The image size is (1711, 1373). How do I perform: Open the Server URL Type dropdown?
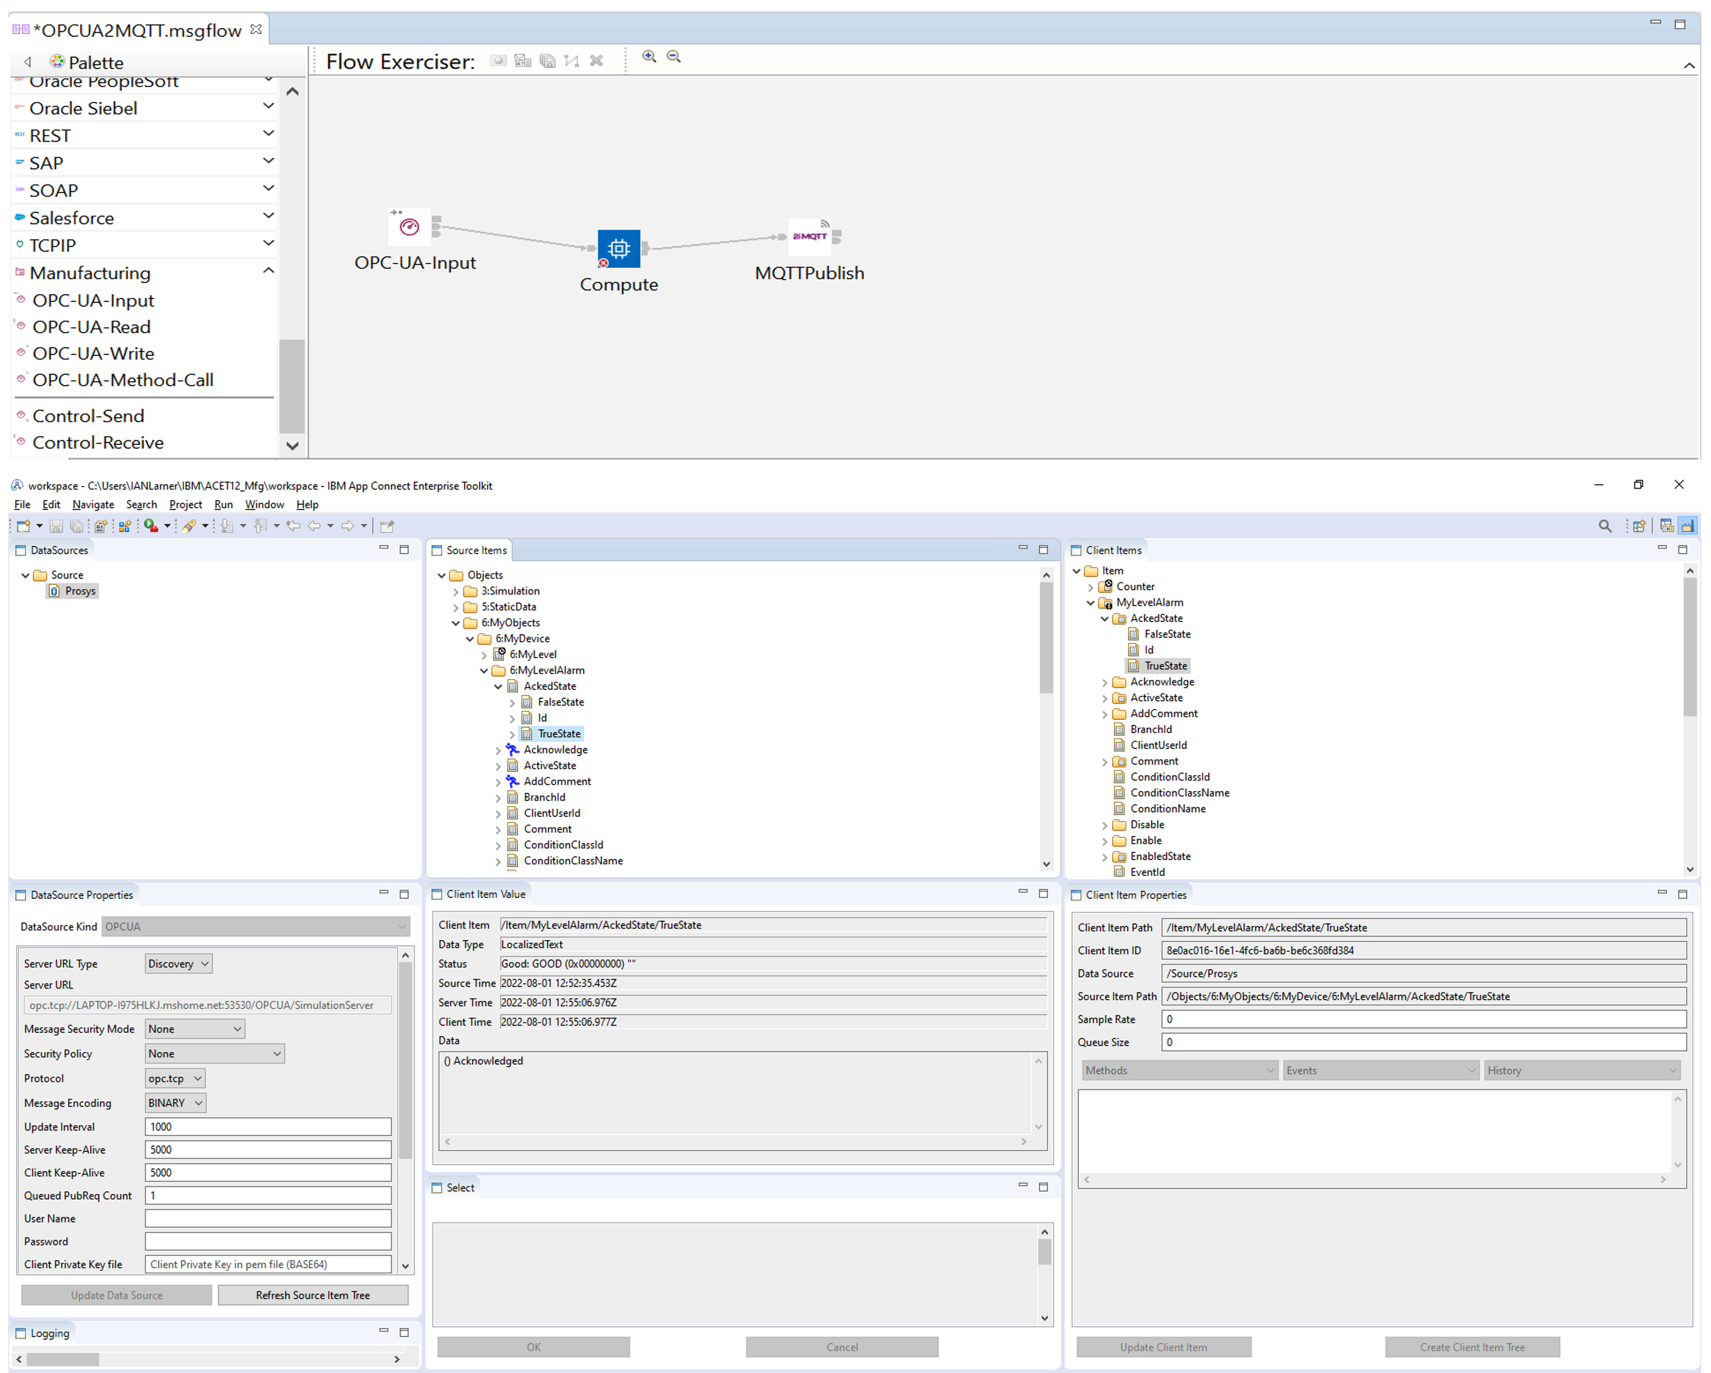pos(179,963)
